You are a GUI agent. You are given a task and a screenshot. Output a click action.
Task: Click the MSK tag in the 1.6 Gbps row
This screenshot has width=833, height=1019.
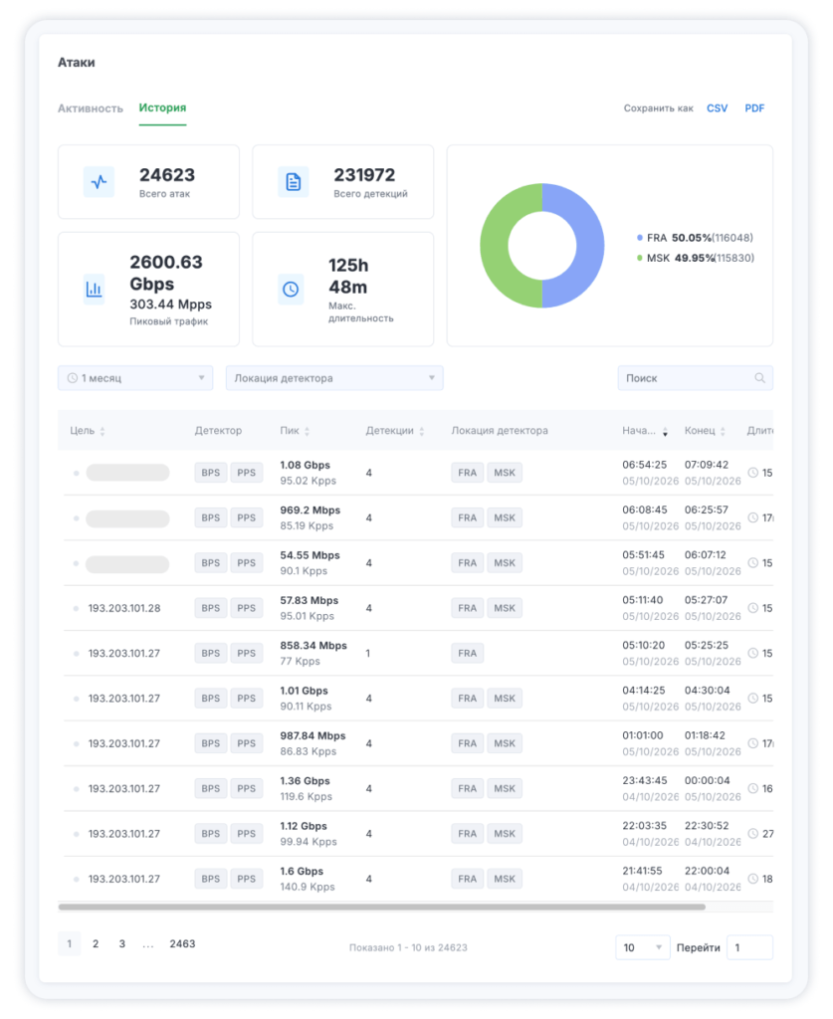[505, 879]
